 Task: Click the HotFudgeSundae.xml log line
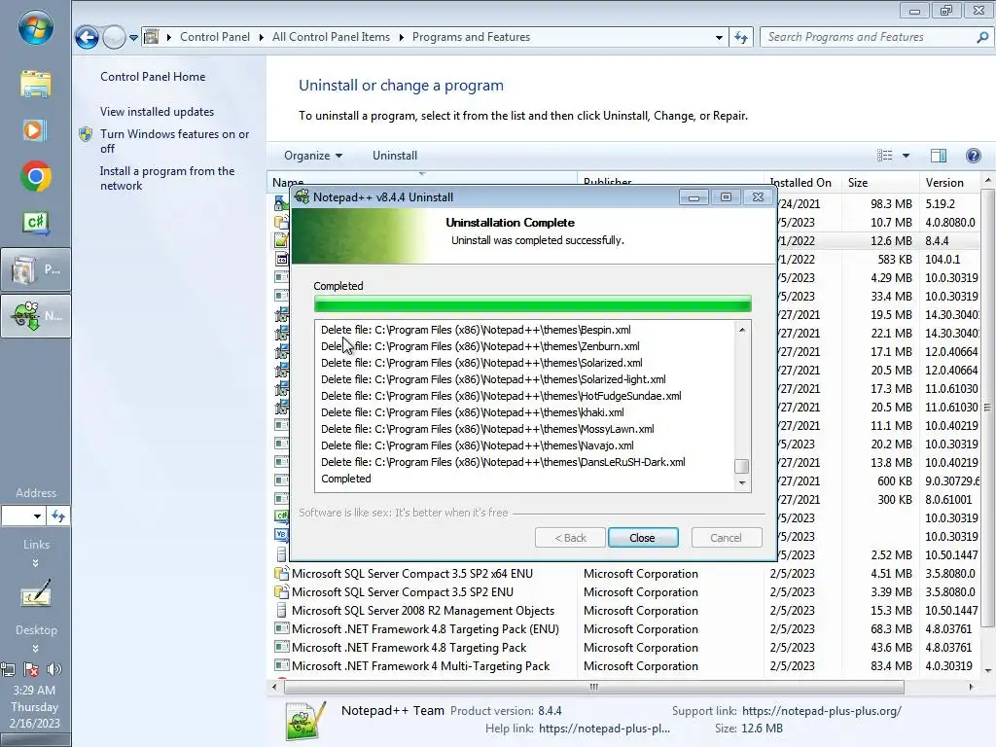(501, 396)
